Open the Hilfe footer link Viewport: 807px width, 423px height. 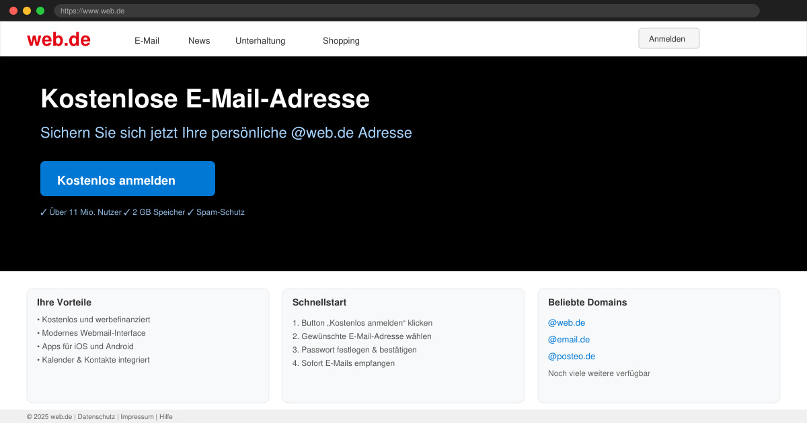166,417
